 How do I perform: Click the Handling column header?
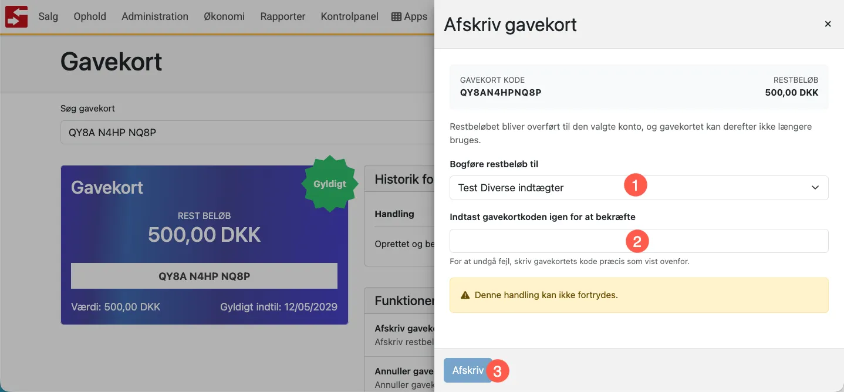tap(394, 214)
